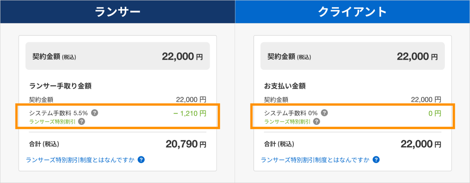Image resolution: width=470 pixels, height=183 pixels.
Task: Click システム手数料 5.5% label text
Action: pyautogui.click(x=58, y=113)
